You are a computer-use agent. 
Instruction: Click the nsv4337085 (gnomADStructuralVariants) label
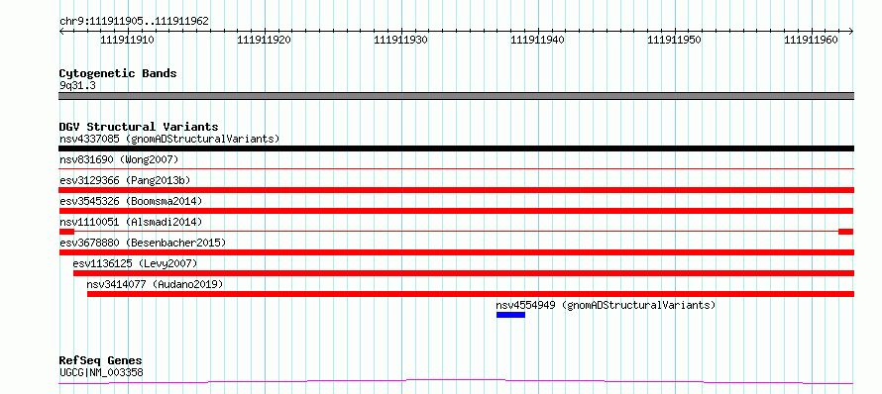click(x=169, y=139)
